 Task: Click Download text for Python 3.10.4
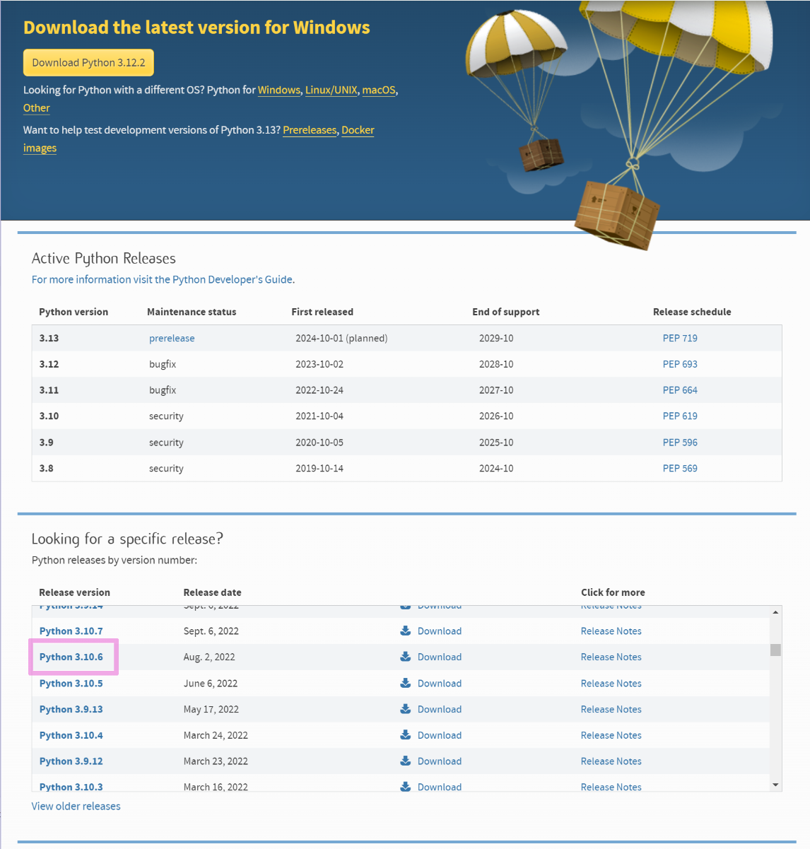point(440,735)
